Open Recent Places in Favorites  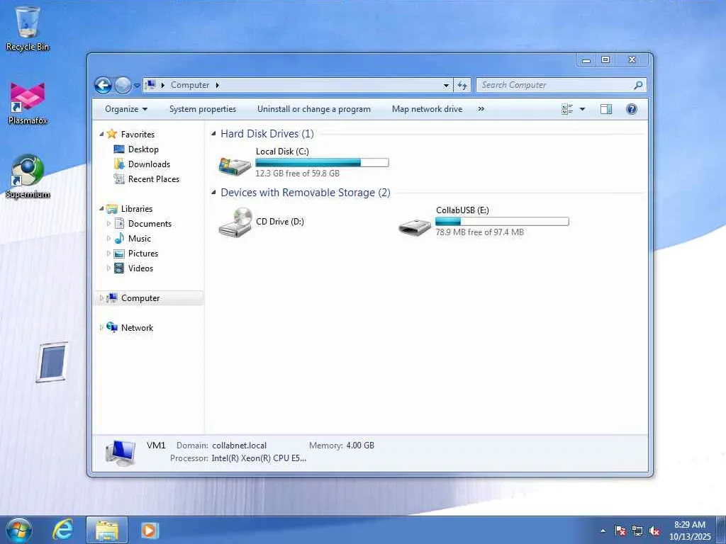click(153, 179)
